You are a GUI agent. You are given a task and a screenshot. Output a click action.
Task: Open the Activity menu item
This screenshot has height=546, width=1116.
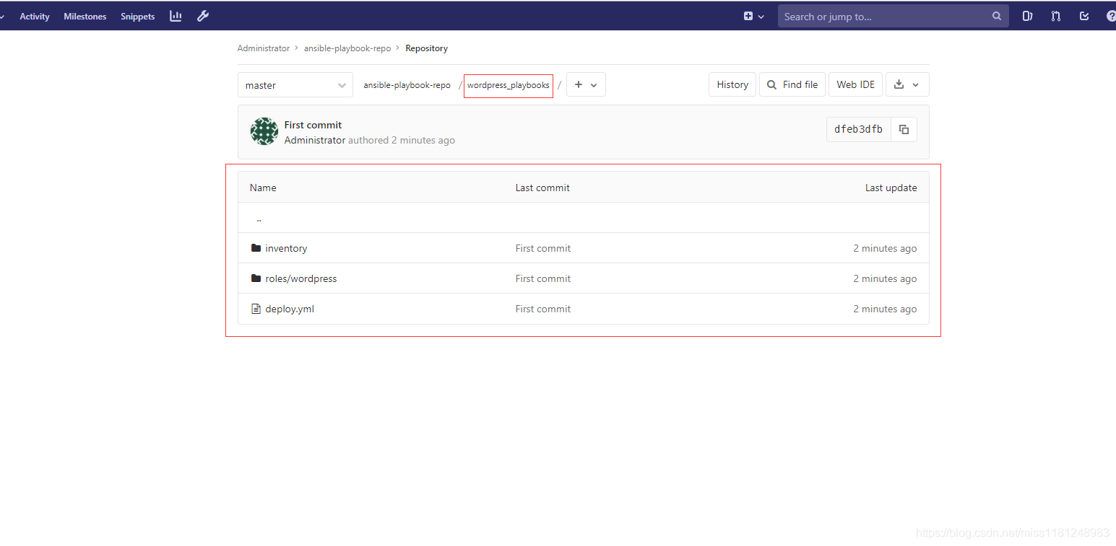pos(35,17)
